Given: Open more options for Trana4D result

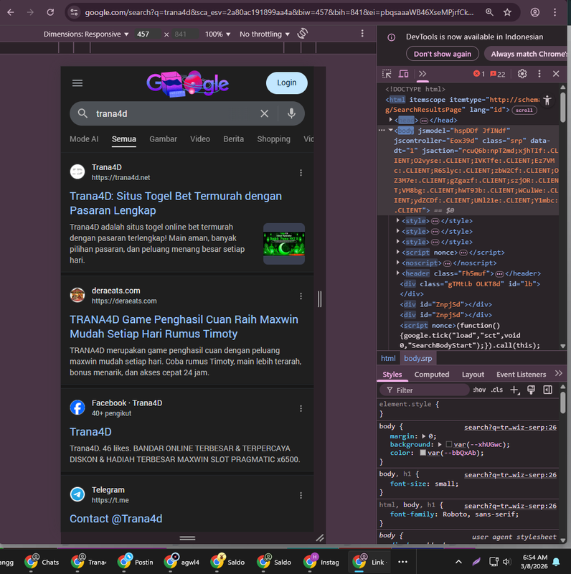Looking at the screenshot, I should click(x=301, y=173).
